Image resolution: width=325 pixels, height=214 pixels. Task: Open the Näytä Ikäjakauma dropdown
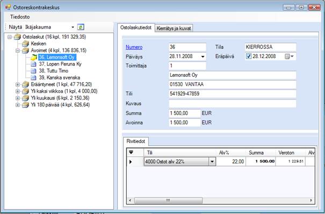click(73, 27)
